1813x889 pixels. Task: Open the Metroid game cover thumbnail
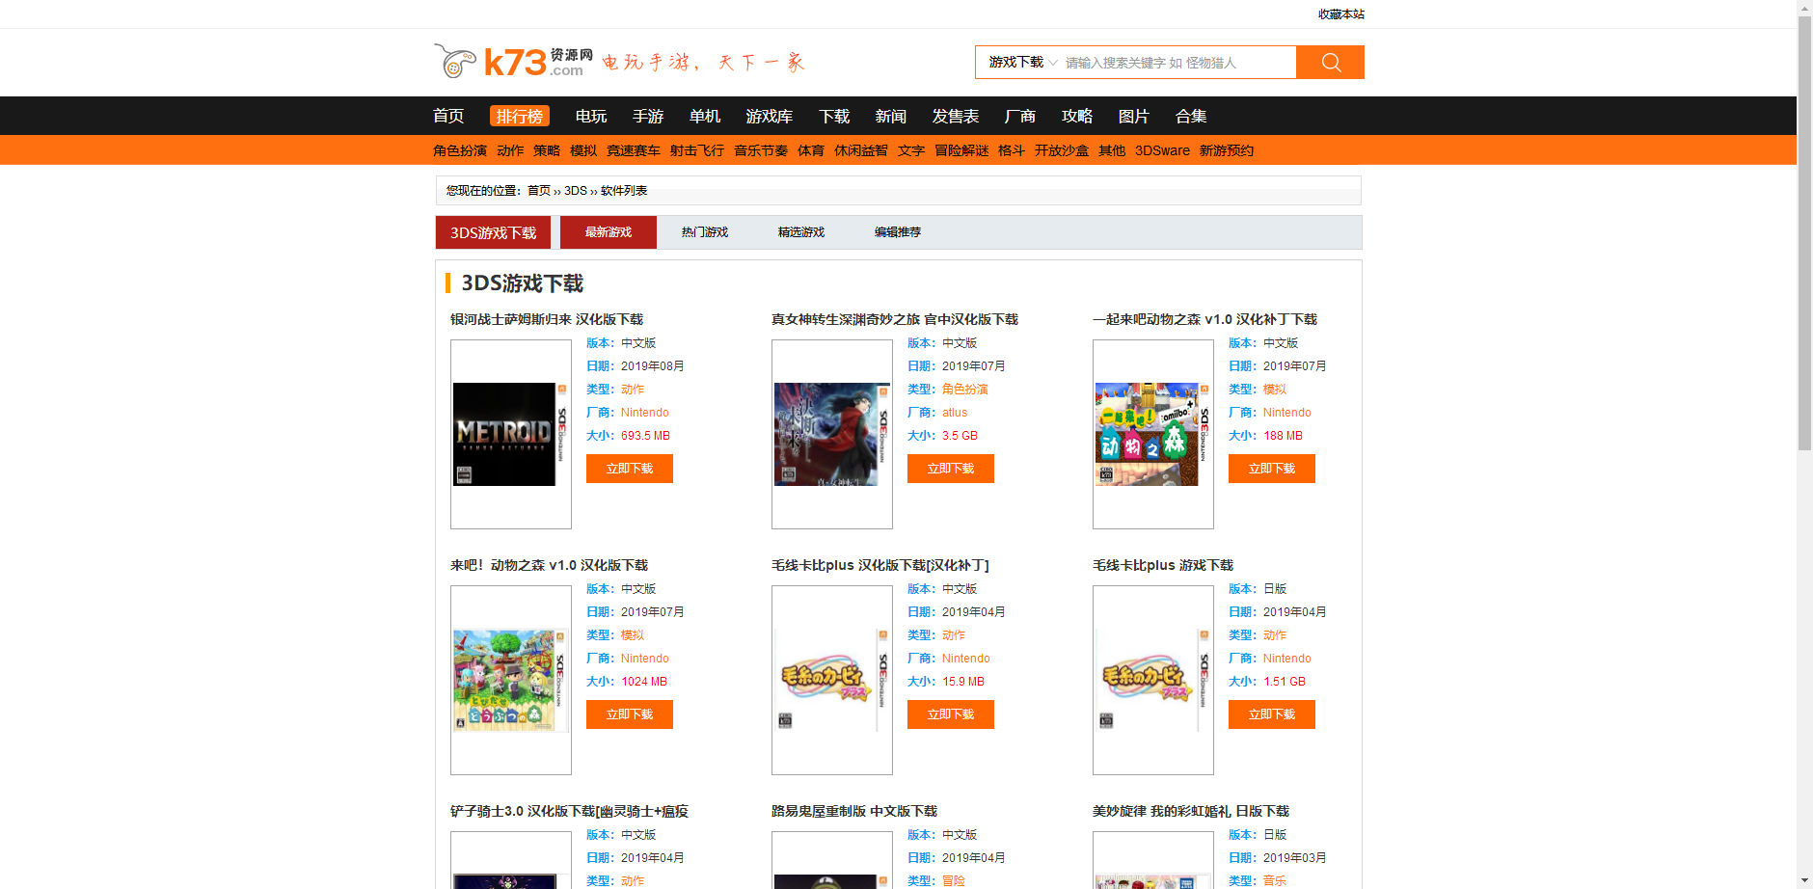click(510, 435)
